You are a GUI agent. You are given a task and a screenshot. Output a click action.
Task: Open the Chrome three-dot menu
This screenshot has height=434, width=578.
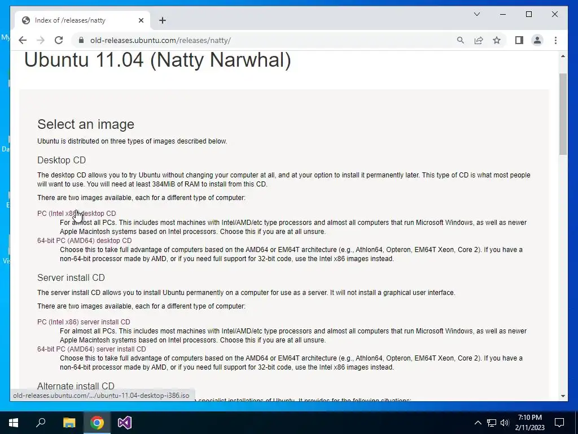click(555, 40)
